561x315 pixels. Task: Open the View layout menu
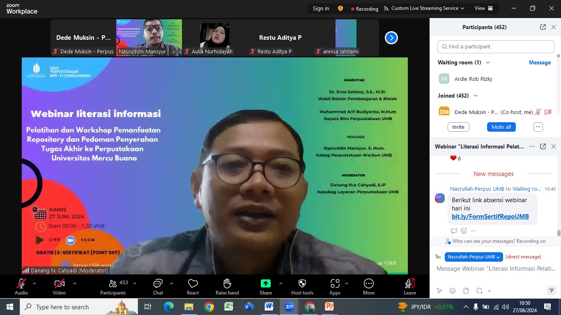pyautogui.click(x=483, y=8)
